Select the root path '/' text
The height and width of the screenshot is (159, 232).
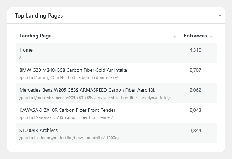click(x=20, y=57)
